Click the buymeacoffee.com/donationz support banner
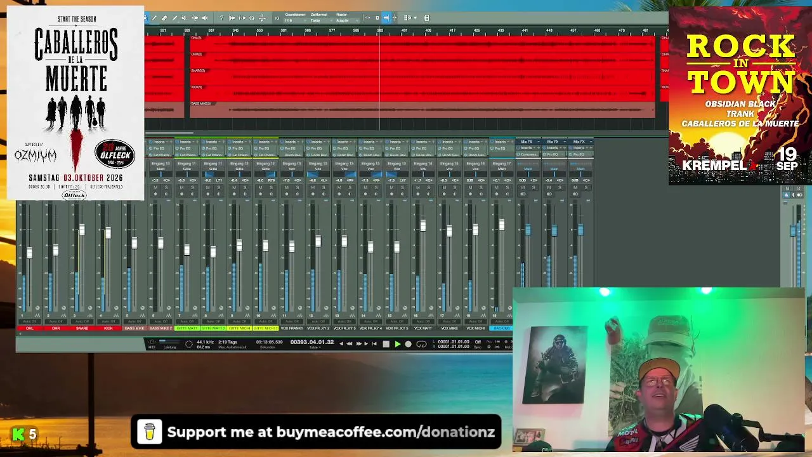Viewport: 812px width, 457px height. [x=316, y=432]
